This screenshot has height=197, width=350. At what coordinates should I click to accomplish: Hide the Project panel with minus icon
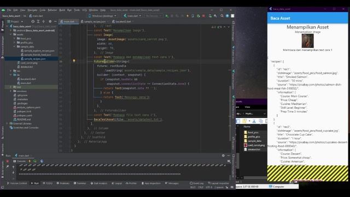pyautogui.click(x=55, y=21)
